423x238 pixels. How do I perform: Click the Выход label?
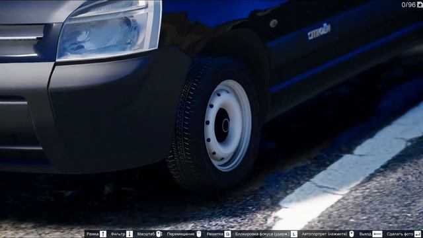[x=365, y=234]
